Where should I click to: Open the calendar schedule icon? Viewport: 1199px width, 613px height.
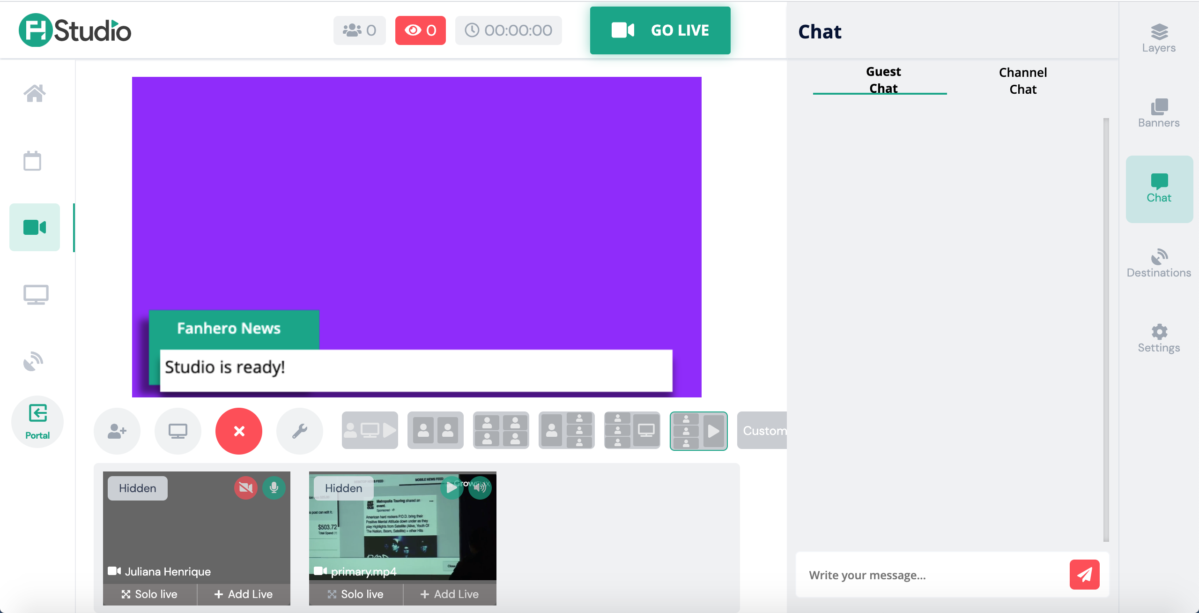click(32, 161)
